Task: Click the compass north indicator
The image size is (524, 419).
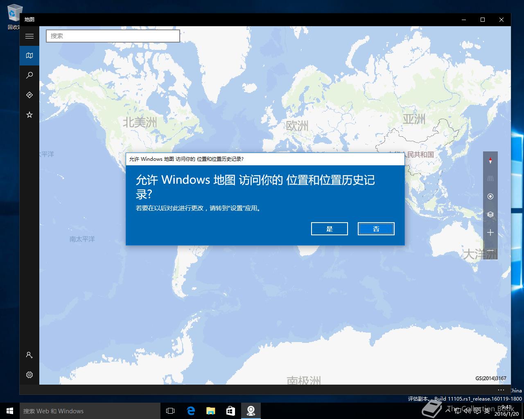Action: [490, 160]
